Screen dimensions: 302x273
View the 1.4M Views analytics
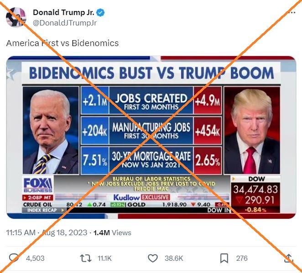(x=112, y=232)
